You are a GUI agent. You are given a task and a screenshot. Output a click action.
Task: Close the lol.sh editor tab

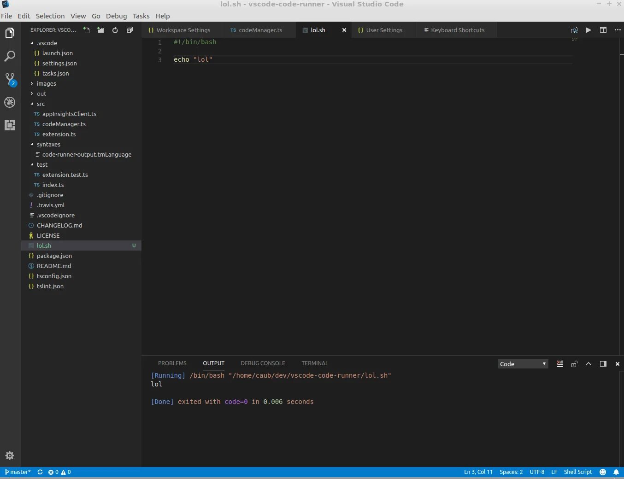(x=344, y=30)
